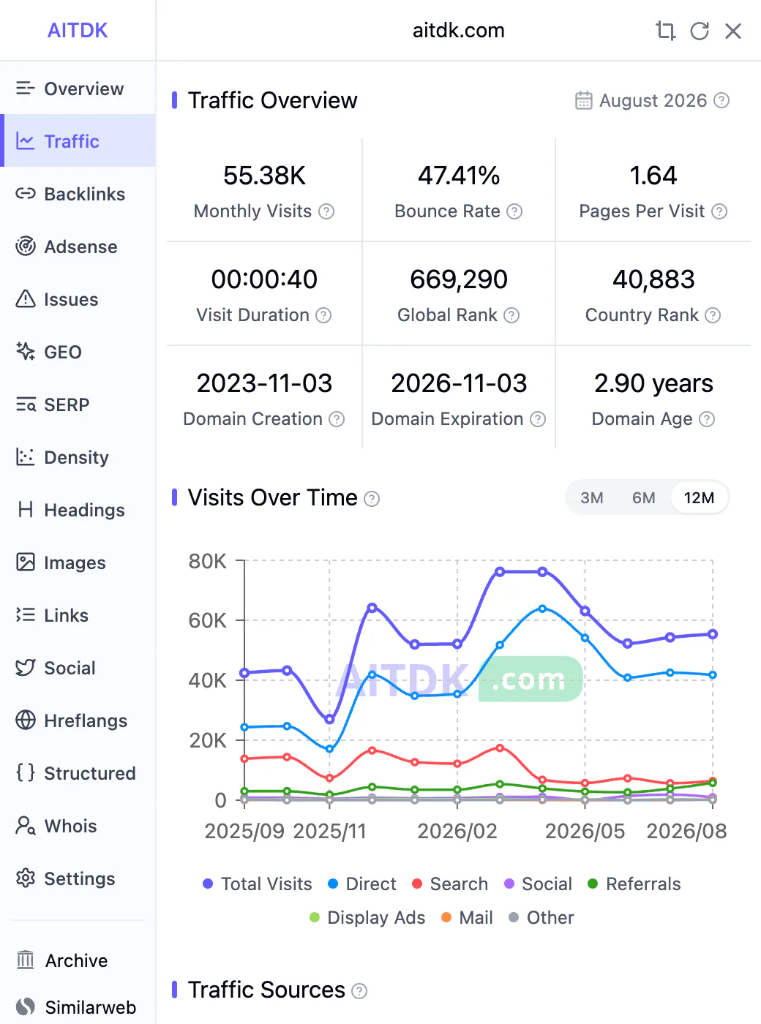Select the 3M time range
The height and width of the screenshot is (1024, 761).
pos(592,498)
